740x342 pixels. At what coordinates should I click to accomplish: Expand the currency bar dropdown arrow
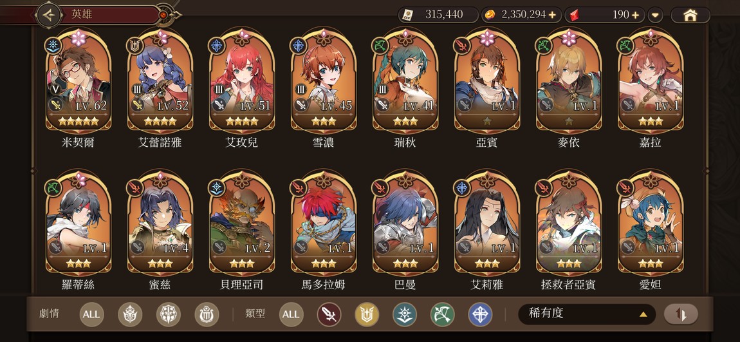[x=655, y=15]
